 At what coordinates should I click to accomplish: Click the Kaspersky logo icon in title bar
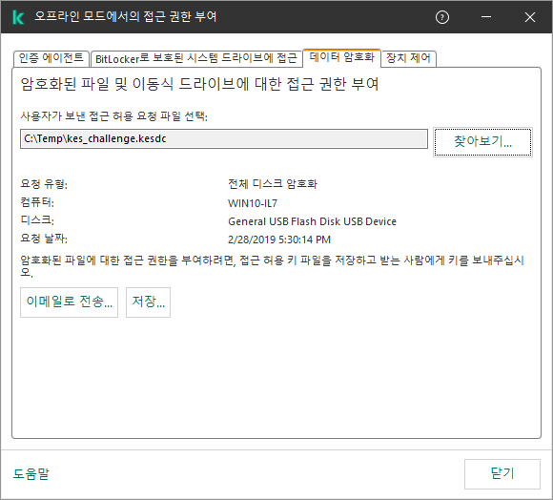[18, 17]
